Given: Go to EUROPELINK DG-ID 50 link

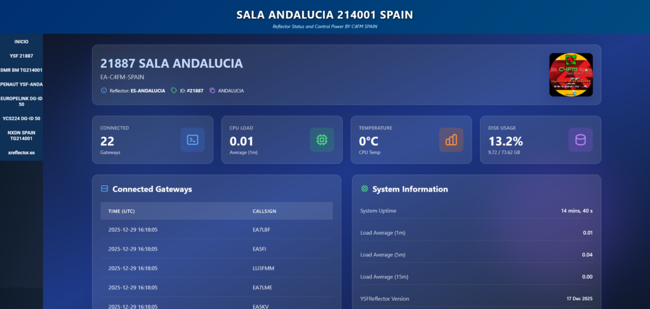Looking at the screenshot, I should pos(22,101).
